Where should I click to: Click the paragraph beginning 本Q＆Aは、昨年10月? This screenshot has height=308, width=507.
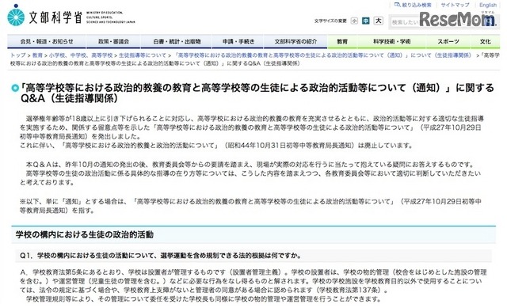[x=250, y=165]
